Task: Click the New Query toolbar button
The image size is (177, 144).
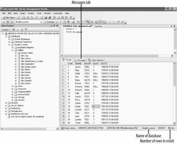Action: (x=9, y=17)
